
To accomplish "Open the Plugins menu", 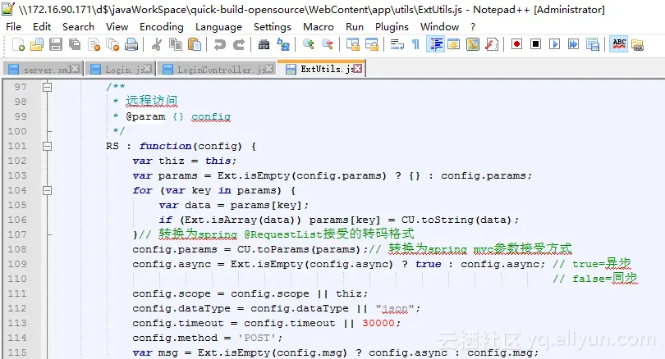I will pos(392,27).
